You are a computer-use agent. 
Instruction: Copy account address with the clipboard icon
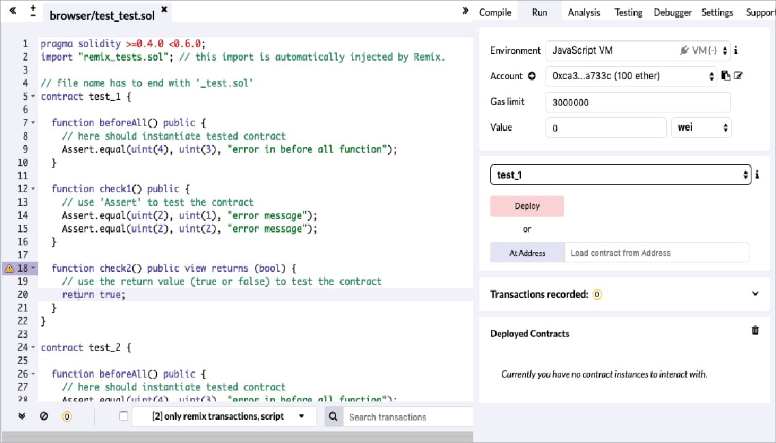(726, 76)
